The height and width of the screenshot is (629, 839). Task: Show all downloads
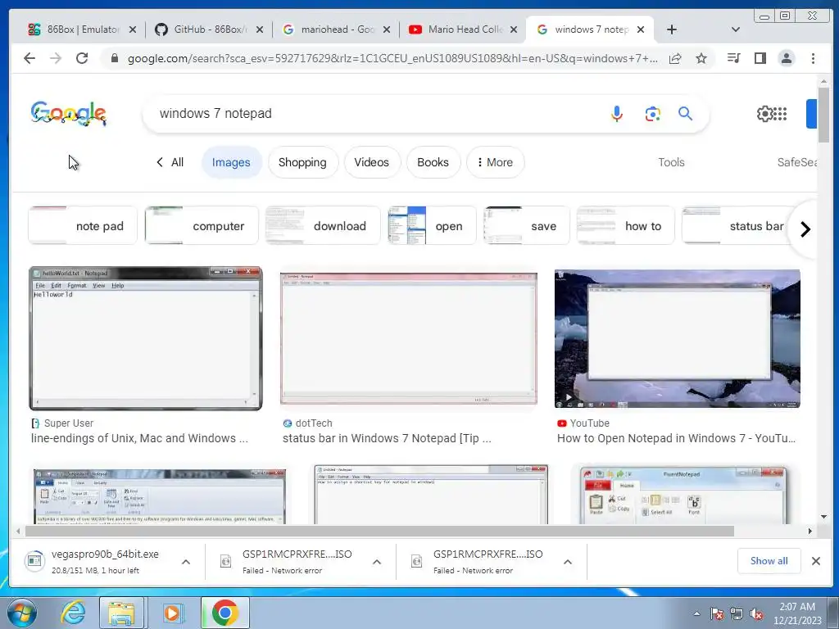coord(769,560)
